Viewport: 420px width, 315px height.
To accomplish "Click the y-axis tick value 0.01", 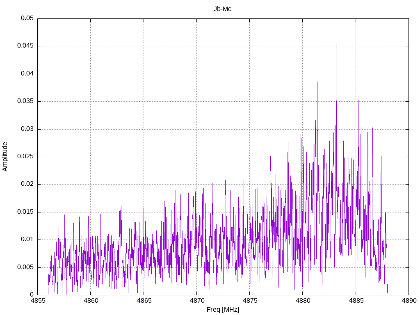I will (27, 240).
